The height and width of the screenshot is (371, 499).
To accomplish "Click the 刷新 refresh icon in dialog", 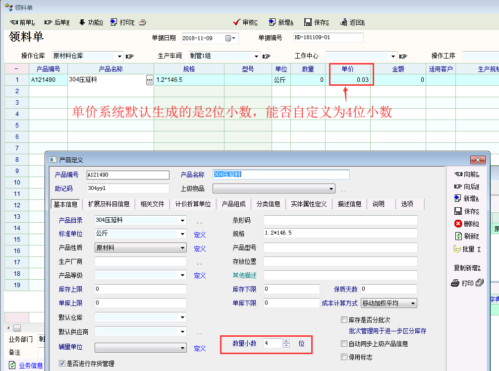I will point(458,236).
